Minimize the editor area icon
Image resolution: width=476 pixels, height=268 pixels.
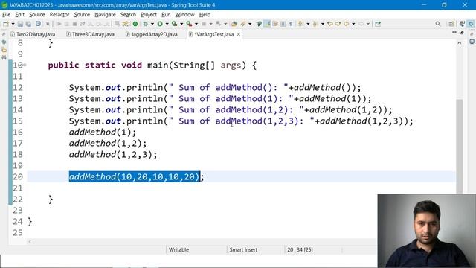point(454,32)
